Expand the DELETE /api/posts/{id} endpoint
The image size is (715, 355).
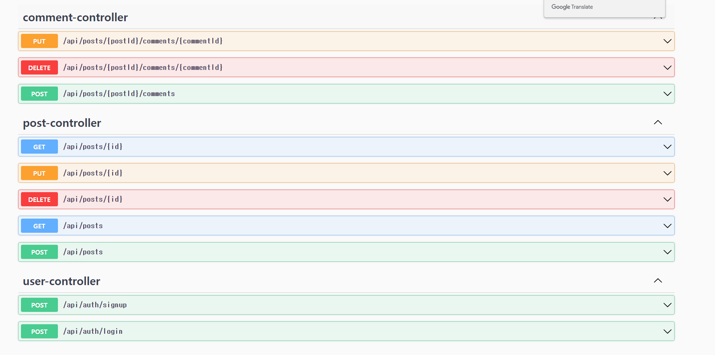coord(668,199)
